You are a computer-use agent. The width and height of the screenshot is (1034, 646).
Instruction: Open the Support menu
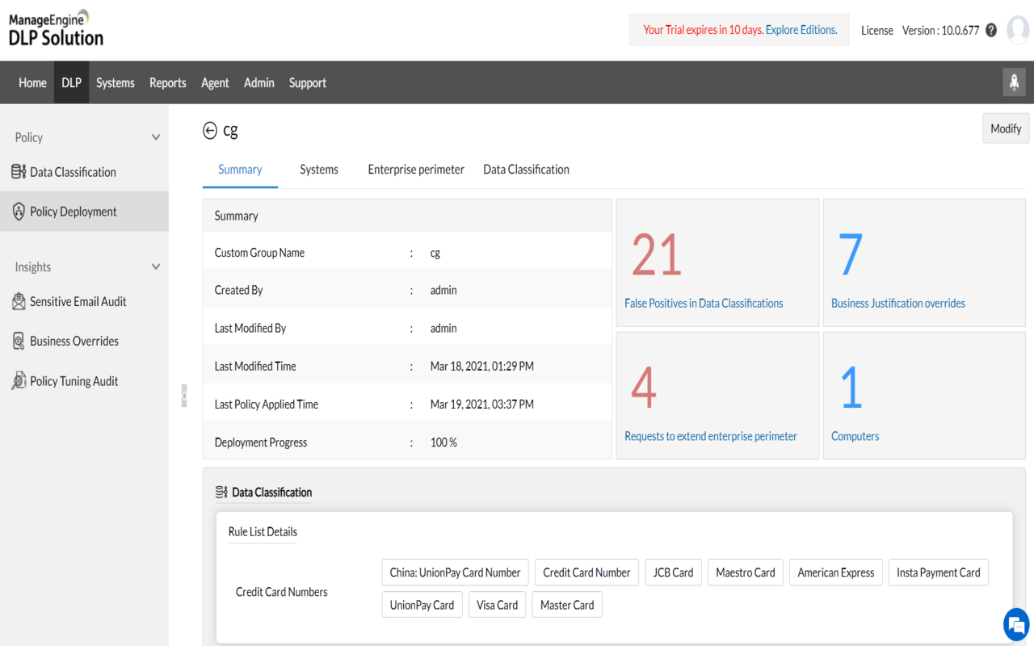308,82
